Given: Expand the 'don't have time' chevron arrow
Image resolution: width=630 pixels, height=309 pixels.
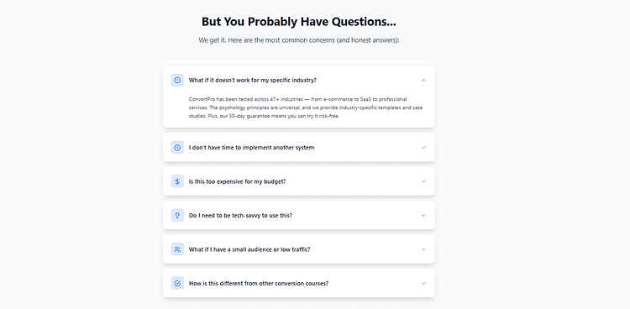Looking at the screenshot, I should point(423,148).
